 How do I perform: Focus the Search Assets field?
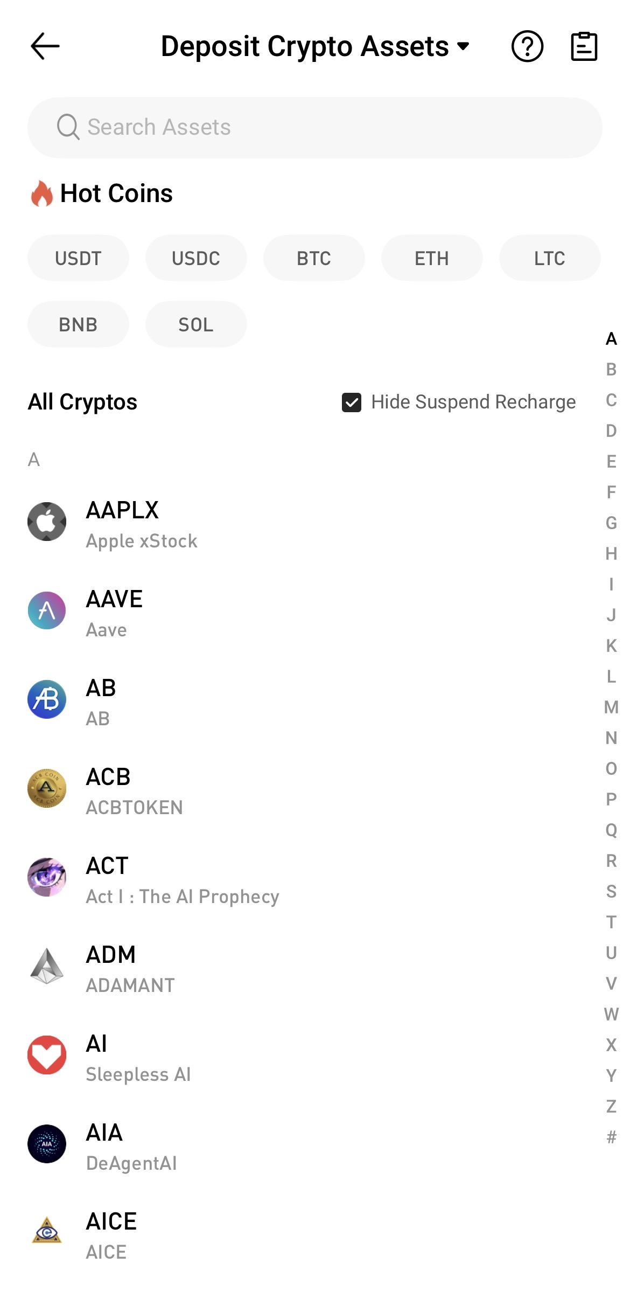tap(315, 128)
